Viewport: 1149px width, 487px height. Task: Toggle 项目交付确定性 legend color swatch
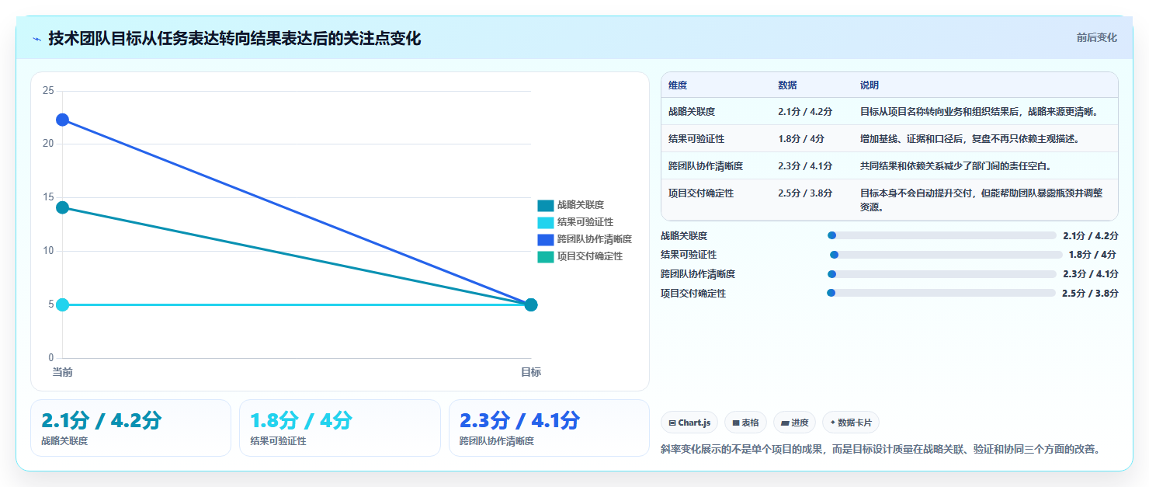[546, 256]
